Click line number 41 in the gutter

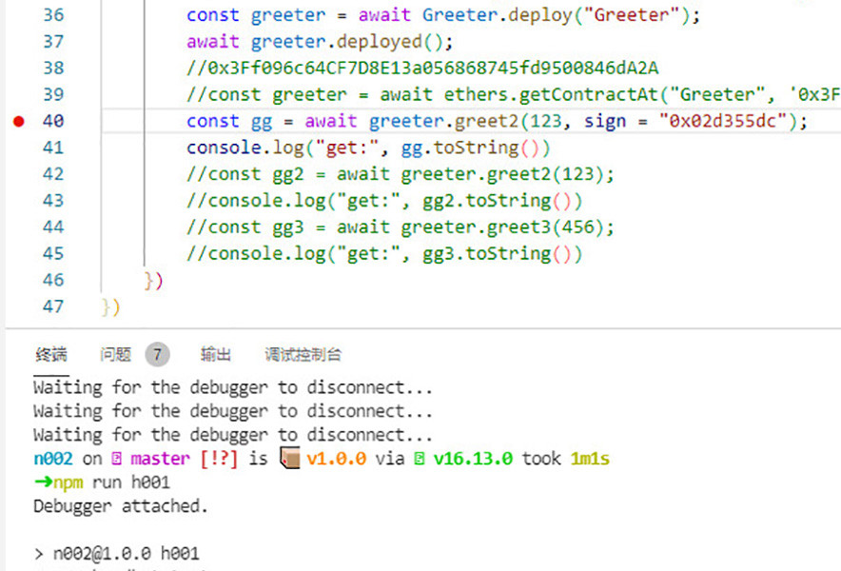pos(53,148)
